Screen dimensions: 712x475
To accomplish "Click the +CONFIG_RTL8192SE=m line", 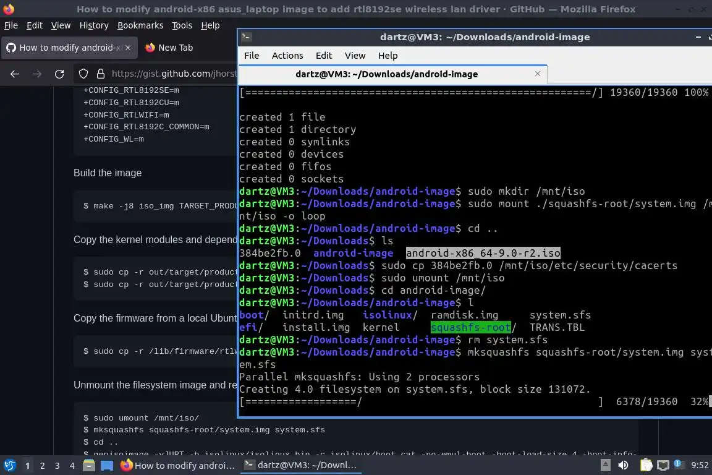I will pyautogui.click(x=131, y=90).
